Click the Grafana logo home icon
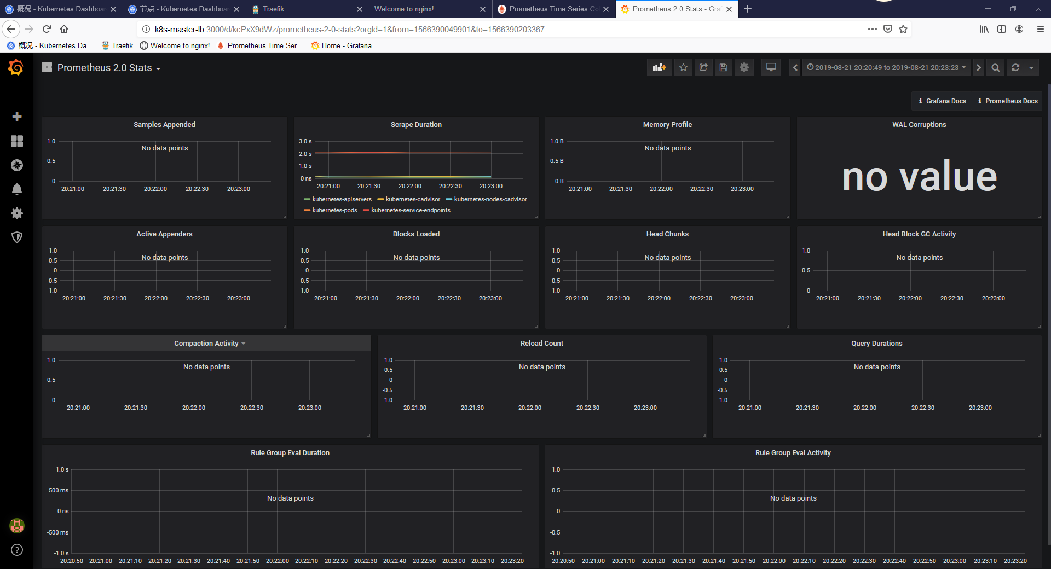The height and width of the screenshot is (569, 1051). click(16, 67)
